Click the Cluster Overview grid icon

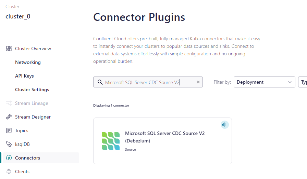[9, 49]
